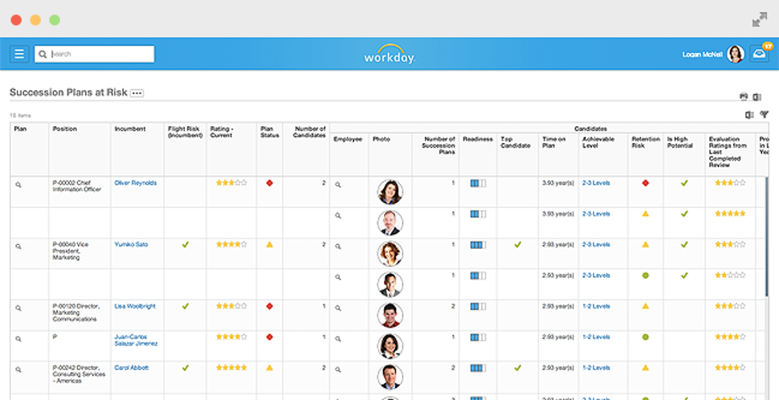The image size is (779, 400).
Task: Open the hamburger navigation menu
Action: (19, 54)
